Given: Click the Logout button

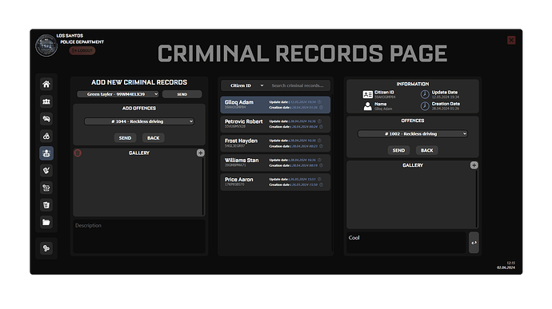Looking at the screenshot, I should click(x=82, y=50).
